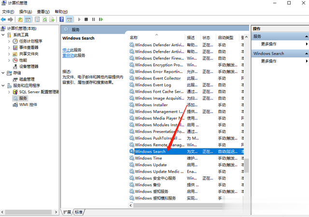The image size is (309, 217).
Task: Click the Properties toolbar icon
Action: click(37, 19)
